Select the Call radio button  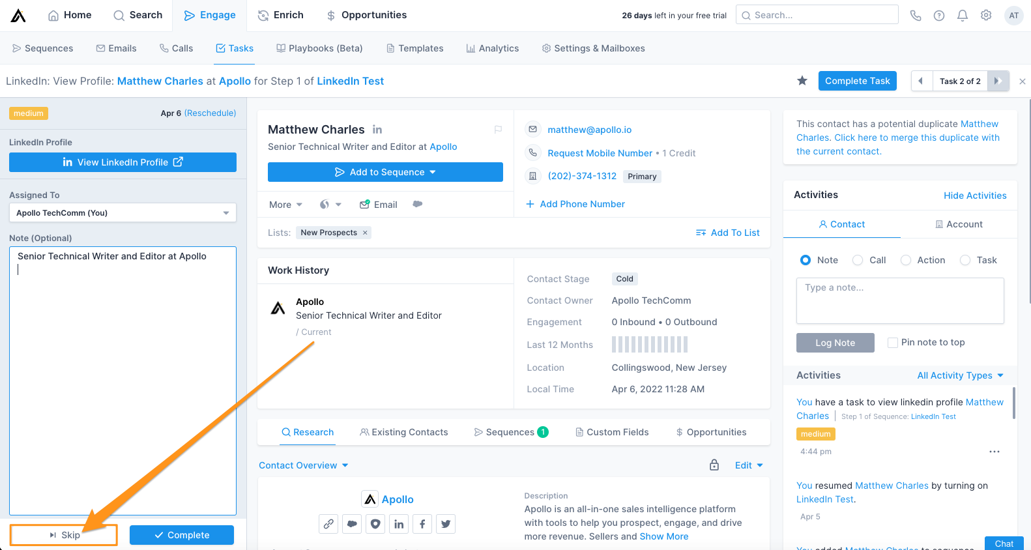[858, 260]
